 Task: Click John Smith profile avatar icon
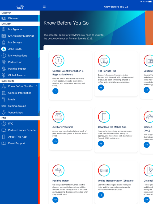pyautogui.click(x=4, y=49)
